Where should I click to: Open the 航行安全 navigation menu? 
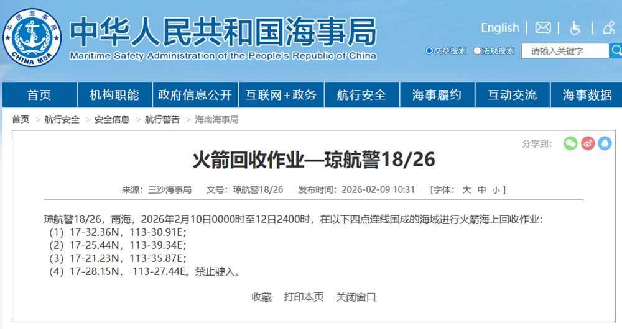[x=361, y=95]
